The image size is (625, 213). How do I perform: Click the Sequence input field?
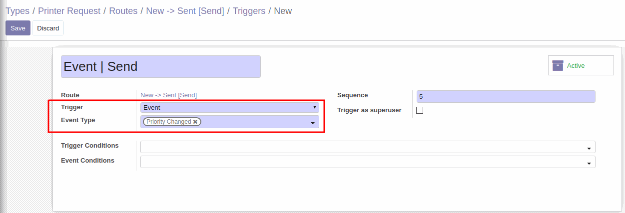(x=506, y=96)
